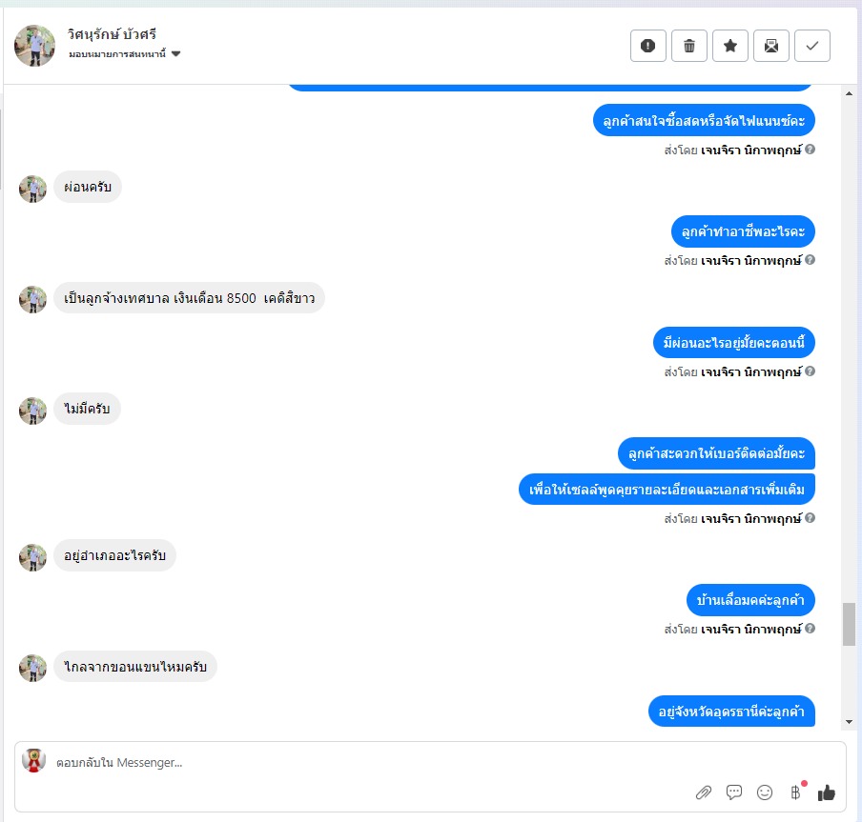
Task: Attach a file with paperclip icon
Action: 704,792
